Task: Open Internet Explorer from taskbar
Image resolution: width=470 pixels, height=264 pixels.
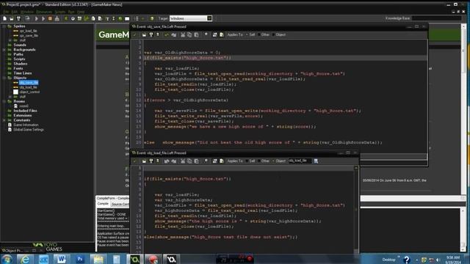Action: pyautogui.click(x=25, y=259)
